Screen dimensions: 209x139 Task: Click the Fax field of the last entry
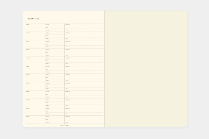55,119
